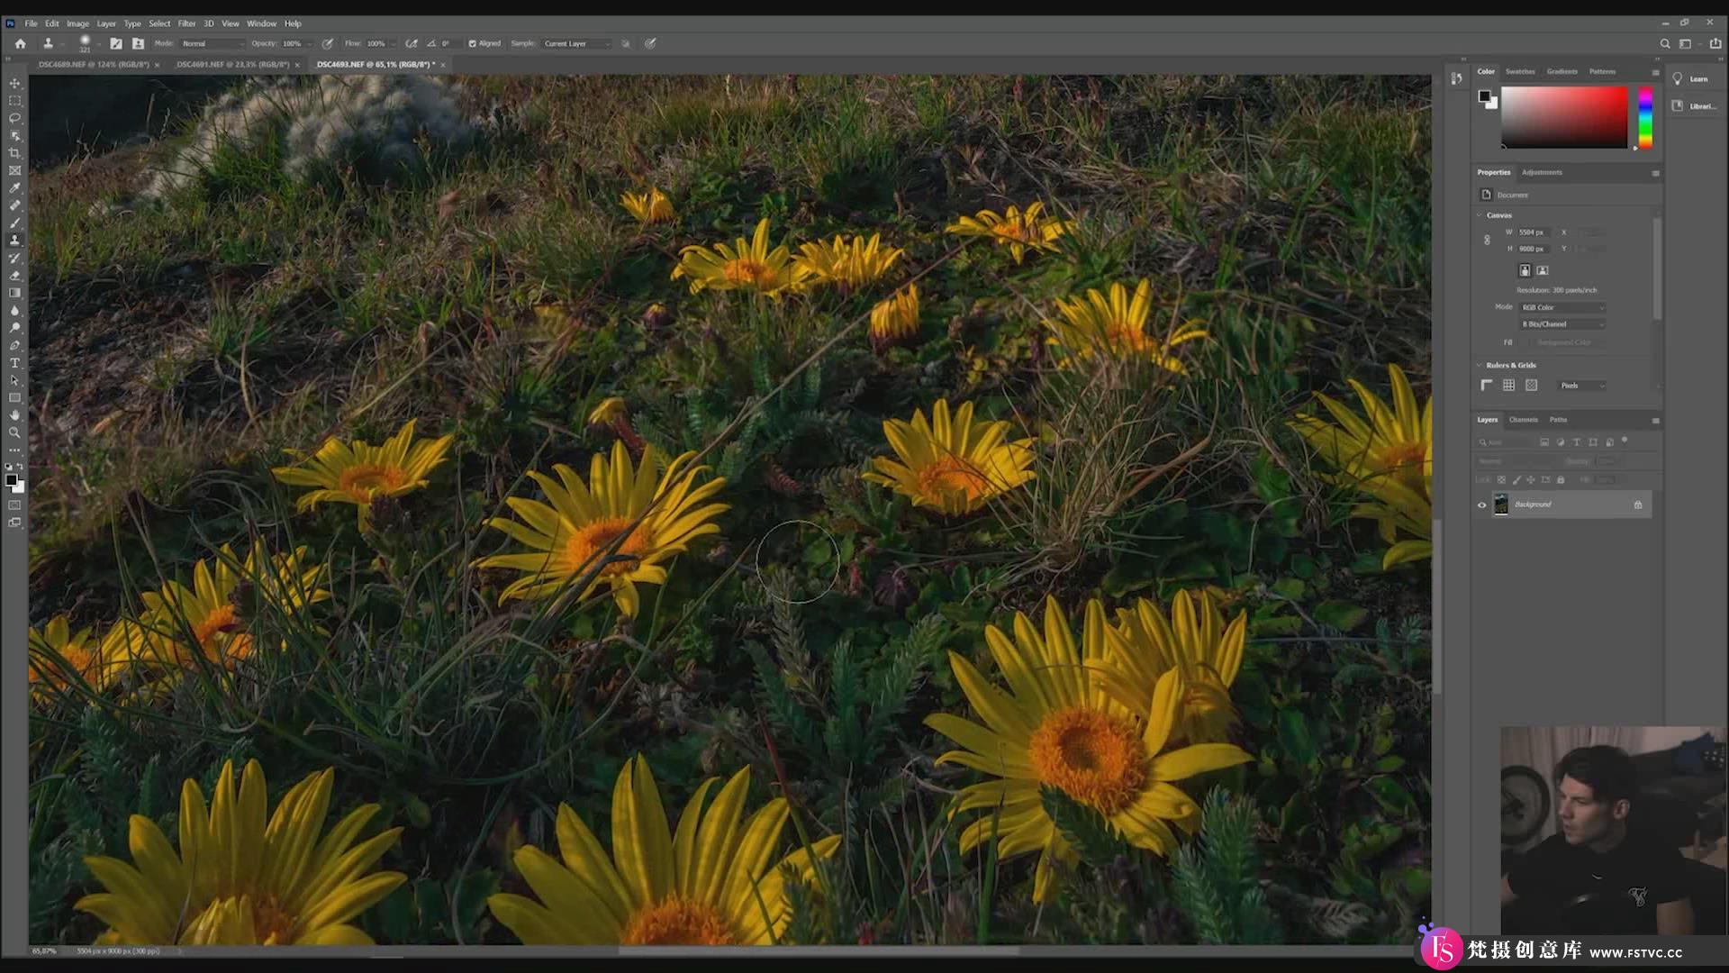Toggle Quick Mask mode icon
This screenshot has height=973, width=1729.
click(x=14, y=505)
